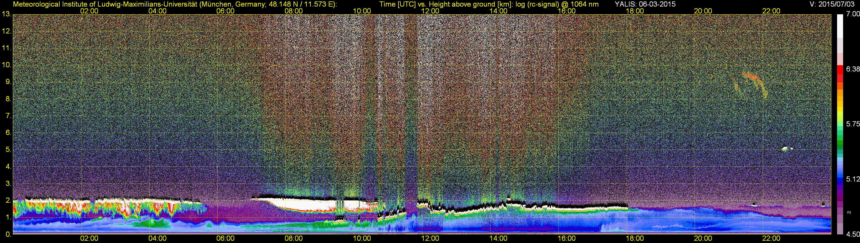Click the 06:00 label on the bottom time axis
860x243 pixels.
coord(225,238)
